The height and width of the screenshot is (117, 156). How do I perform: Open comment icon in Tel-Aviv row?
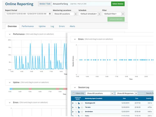point(76,107)
